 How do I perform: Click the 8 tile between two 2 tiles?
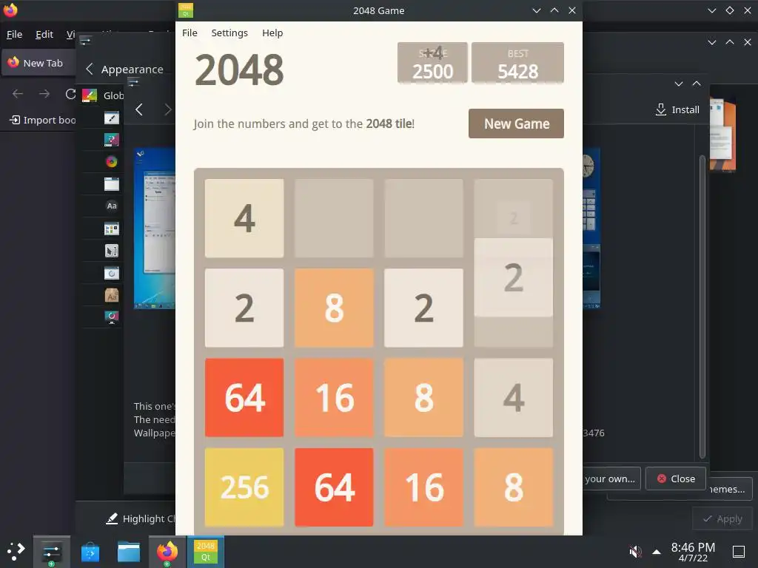[x=334, y=308]
